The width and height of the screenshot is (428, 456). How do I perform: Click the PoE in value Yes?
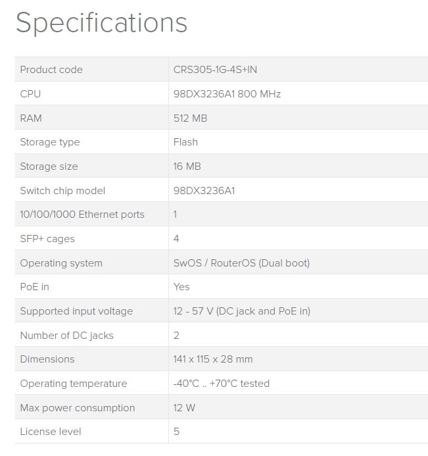coord(181,287)
